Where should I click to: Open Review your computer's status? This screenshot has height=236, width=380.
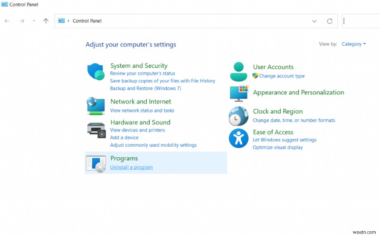pos(142,74)
